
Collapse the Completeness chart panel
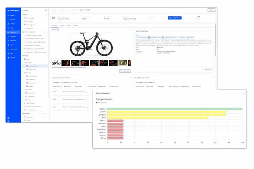pos(243,93)
